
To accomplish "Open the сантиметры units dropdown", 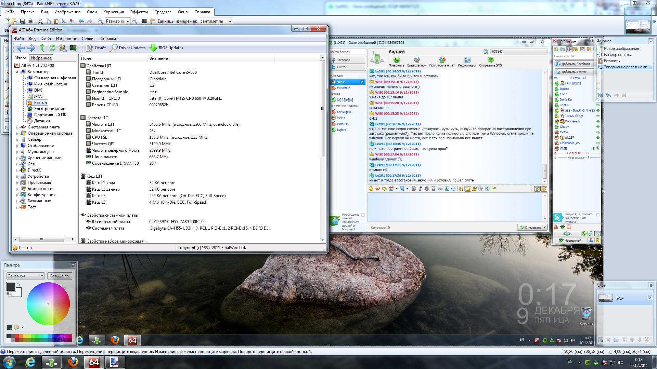I will (230, 21).
